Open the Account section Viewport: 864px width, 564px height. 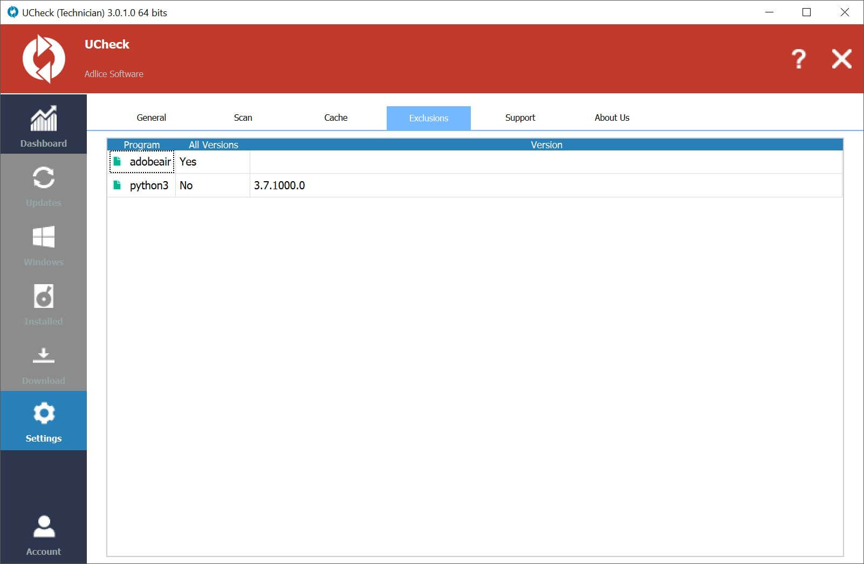tap(43, 534)
